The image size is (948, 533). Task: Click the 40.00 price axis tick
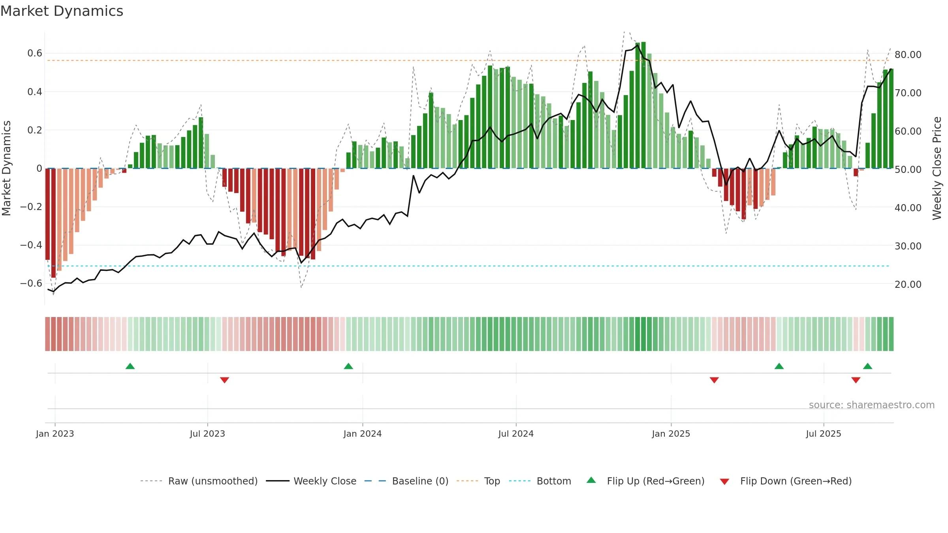[908, 208]
